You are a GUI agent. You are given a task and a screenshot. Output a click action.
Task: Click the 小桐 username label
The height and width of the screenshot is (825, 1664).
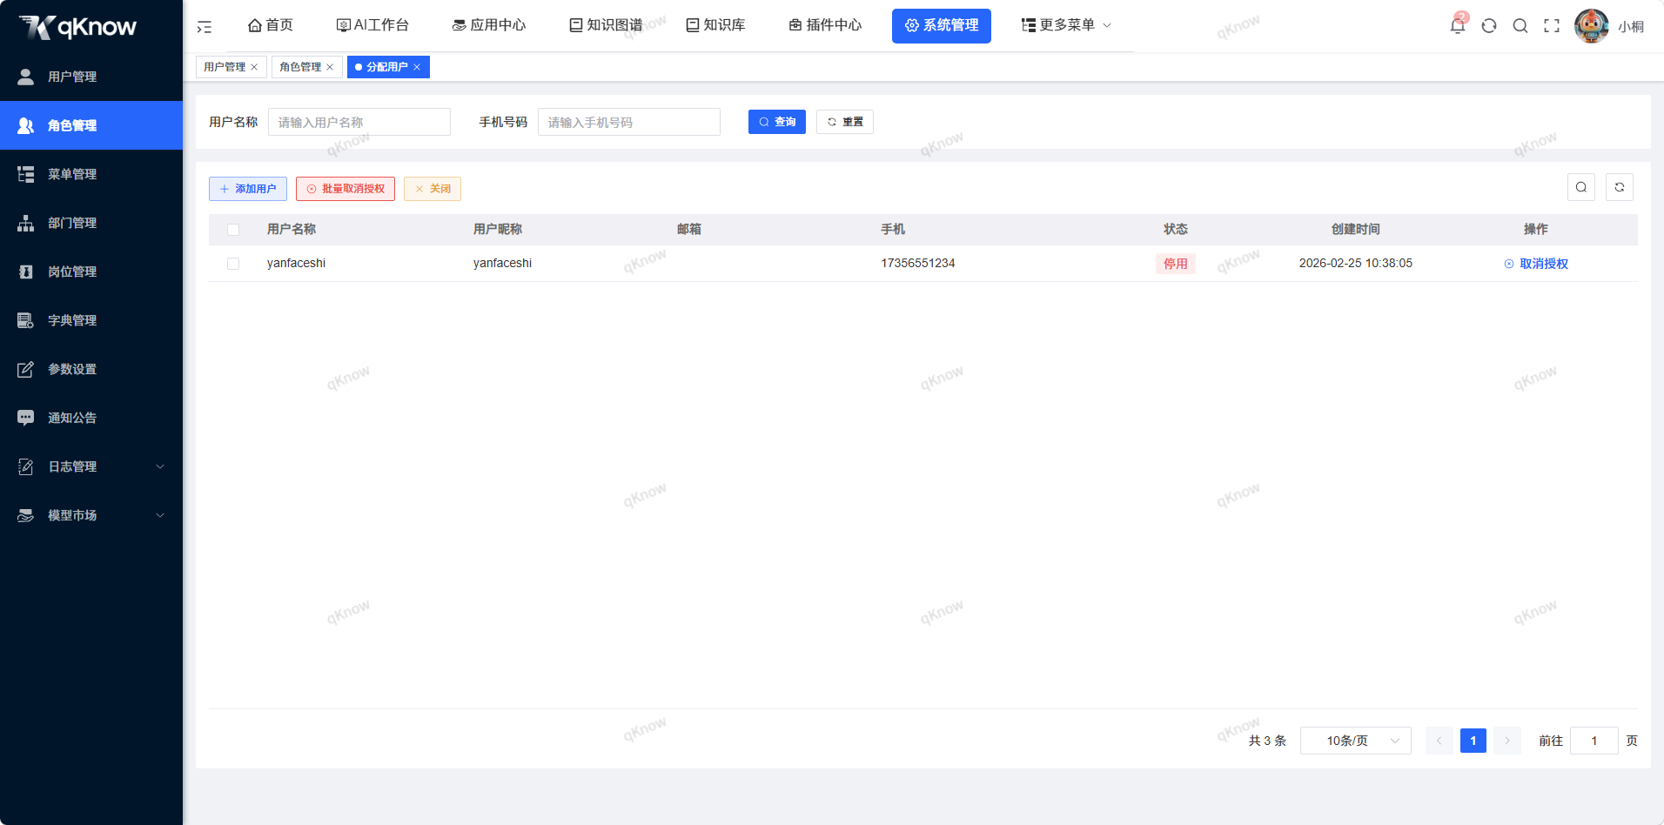click(x=1631, y=27)
